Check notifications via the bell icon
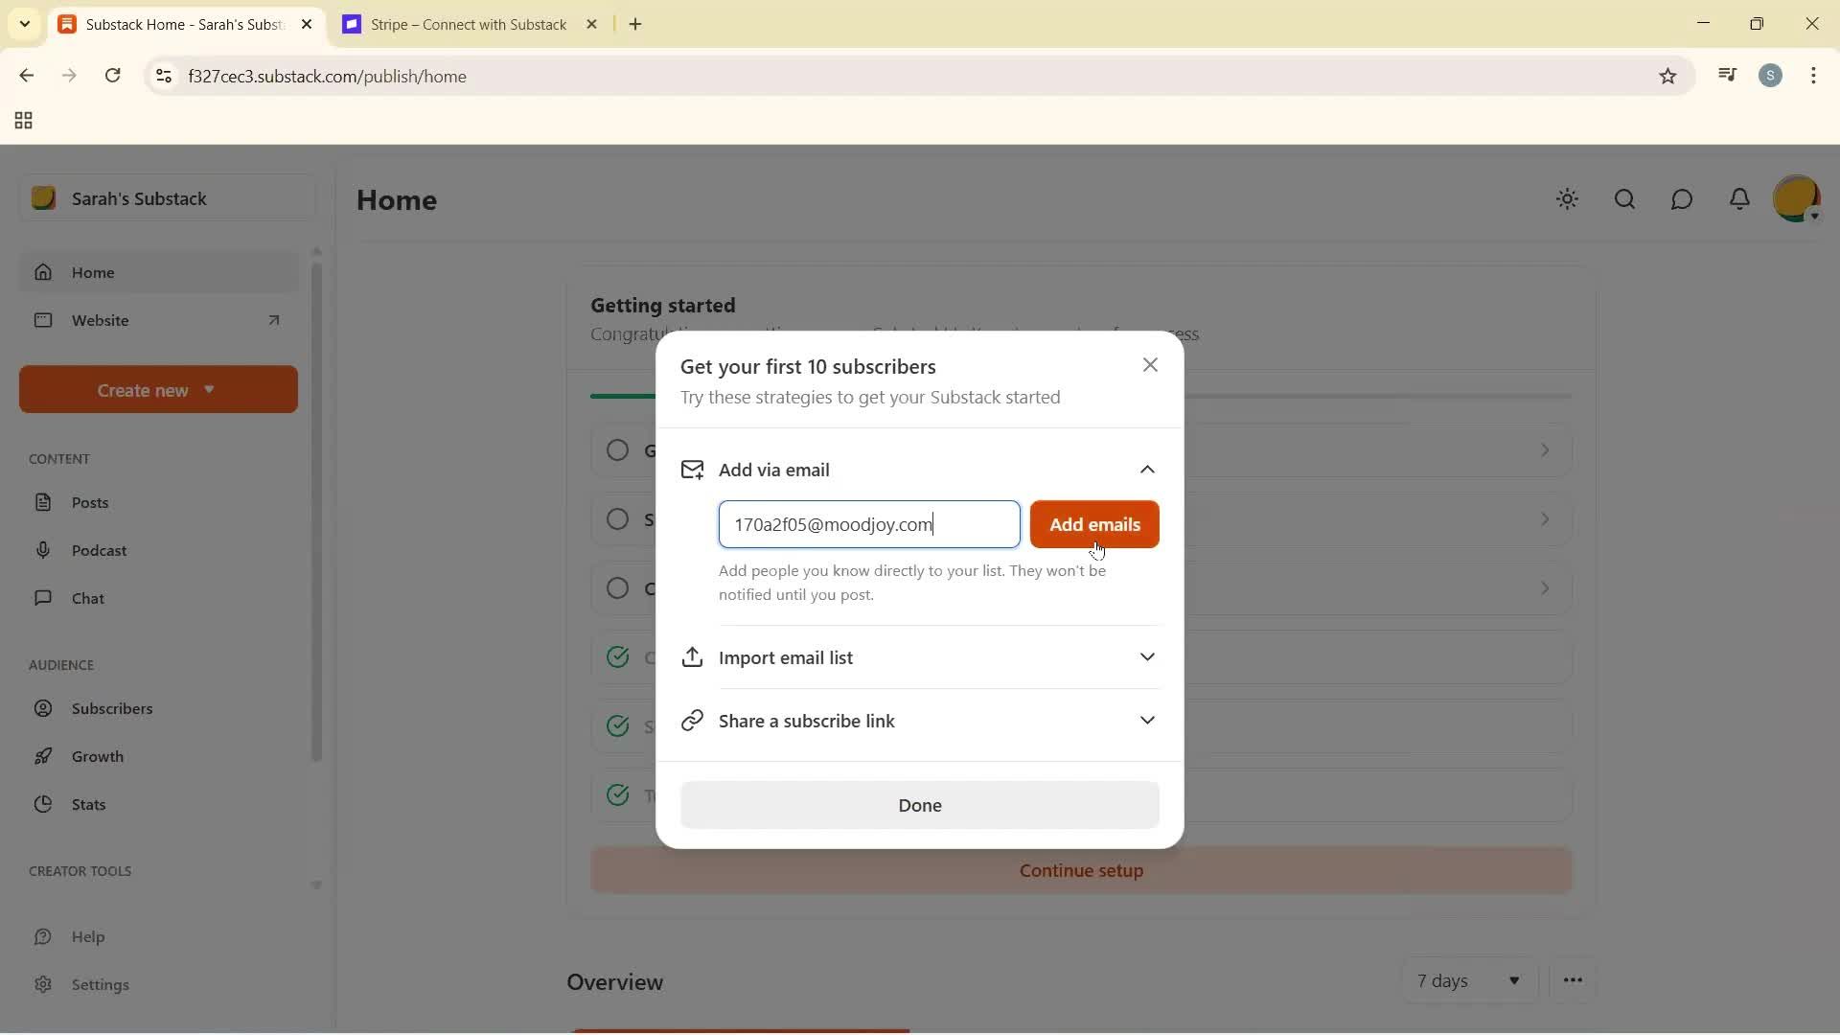 point(1740,199)
